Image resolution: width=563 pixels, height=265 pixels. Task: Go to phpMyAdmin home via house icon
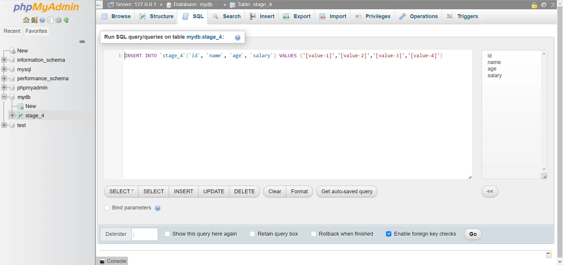[26, 20]
